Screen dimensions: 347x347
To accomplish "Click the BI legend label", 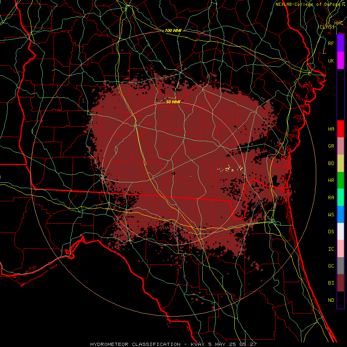I will 331,283.
